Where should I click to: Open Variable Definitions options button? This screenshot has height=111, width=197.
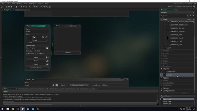tap(47, 68)
